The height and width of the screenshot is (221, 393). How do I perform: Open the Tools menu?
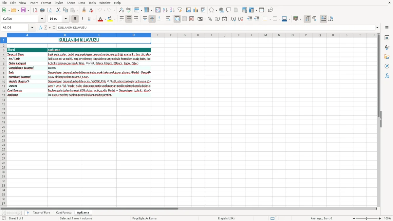tap(92, 3)
